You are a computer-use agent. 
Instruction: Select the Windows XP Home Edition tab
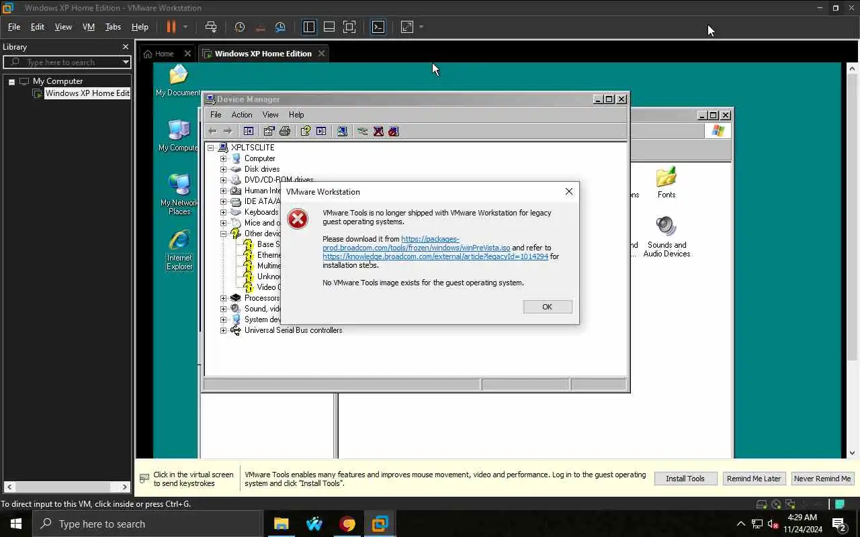click(263, 54)
